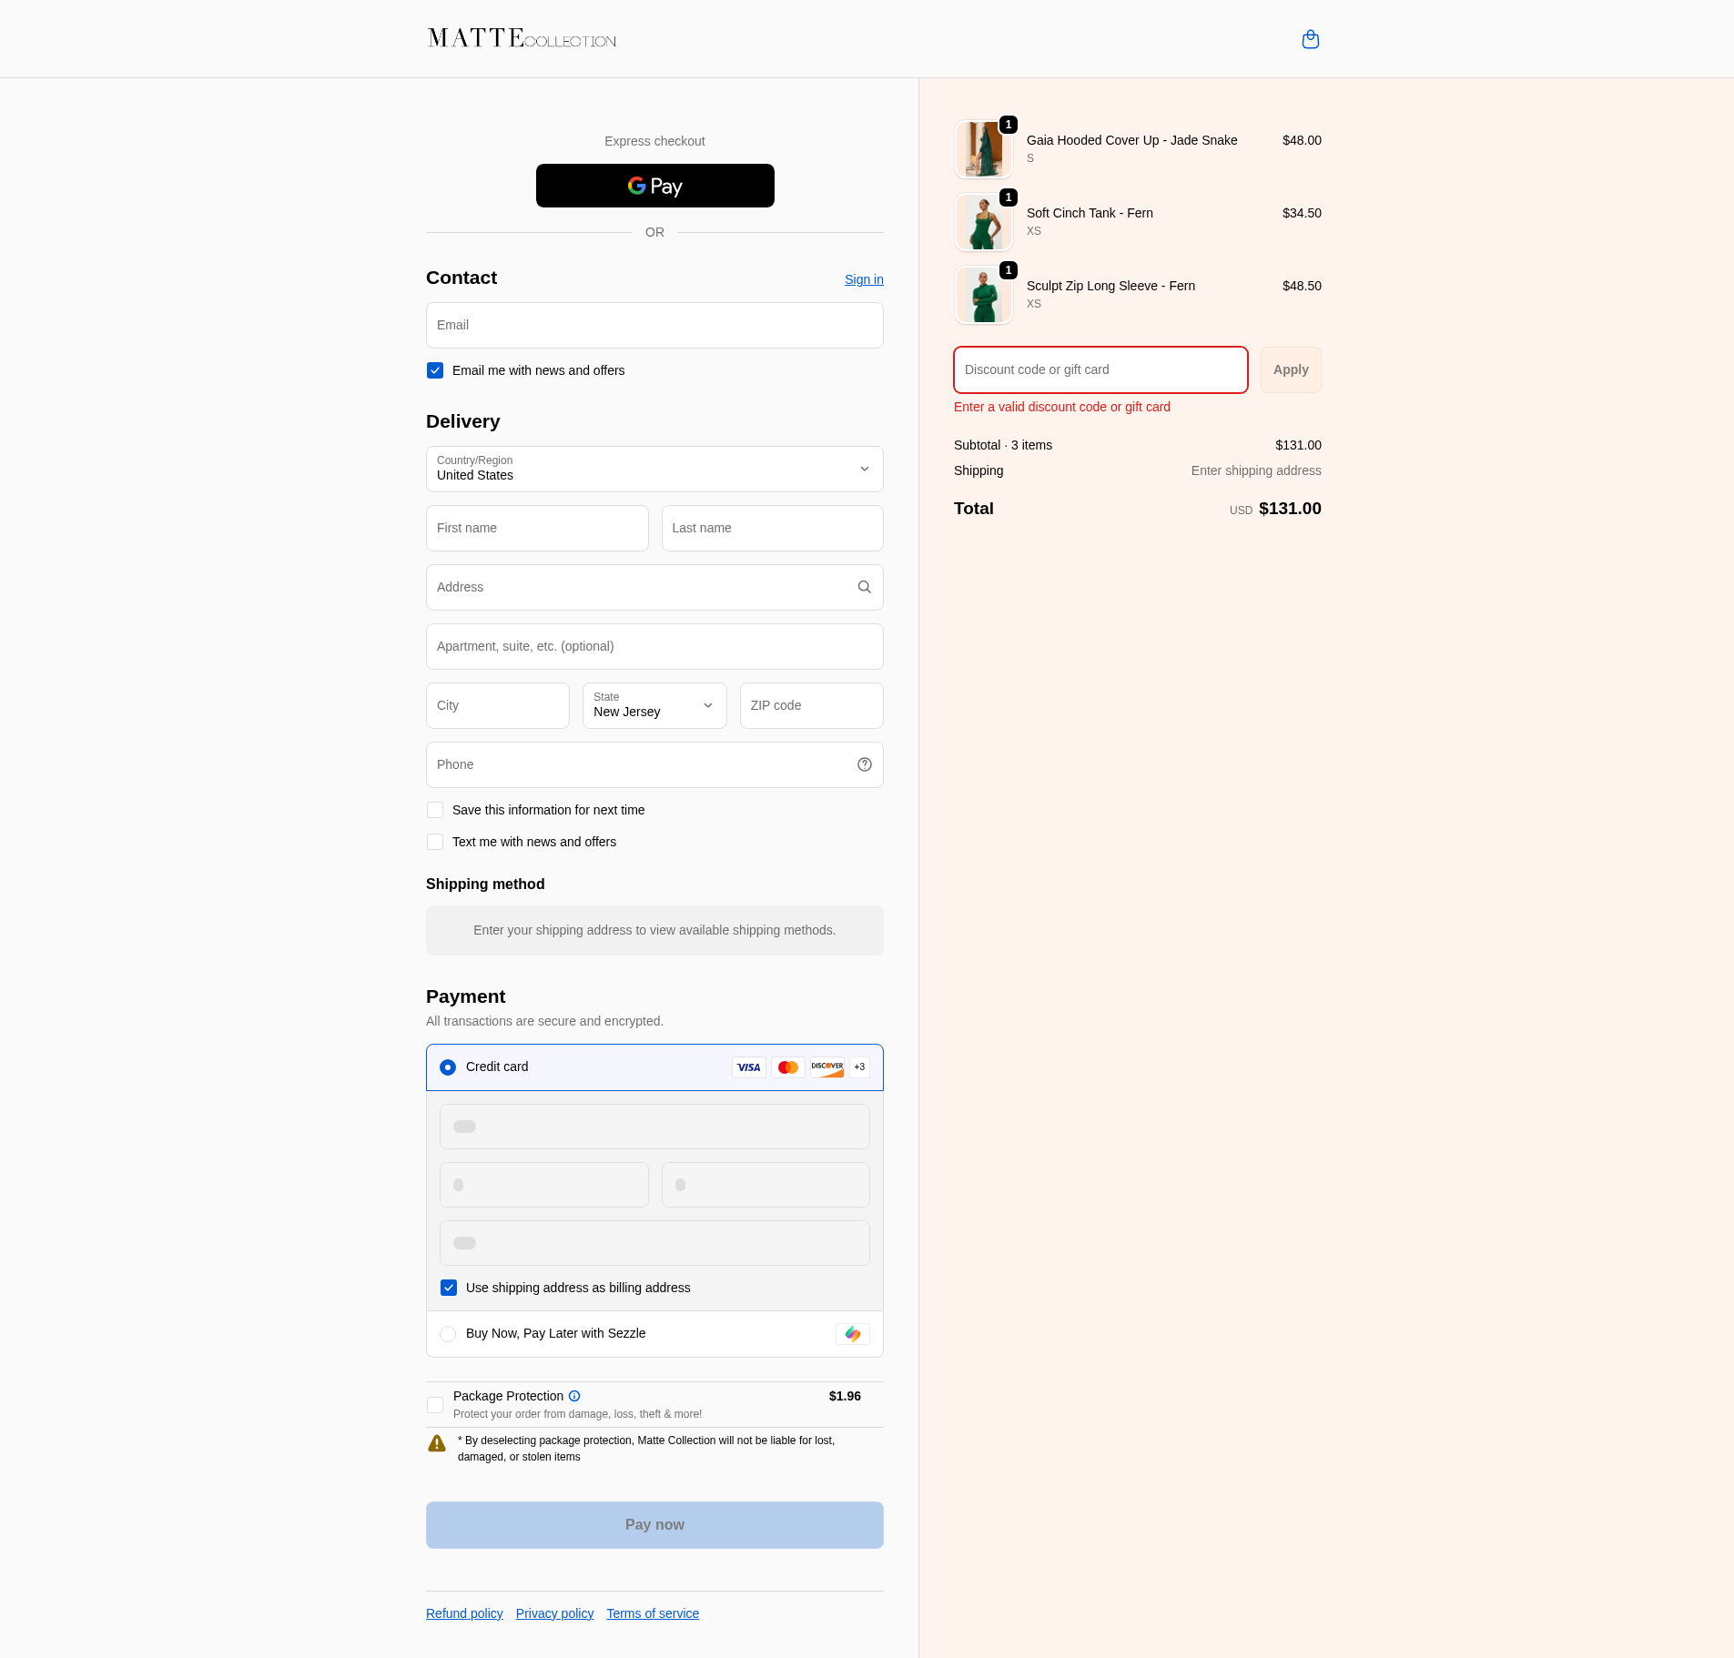Viewport: 1734px width, 1658px height.
Task: Uncheck Email me with news and offers
Action: pos(435,370)
